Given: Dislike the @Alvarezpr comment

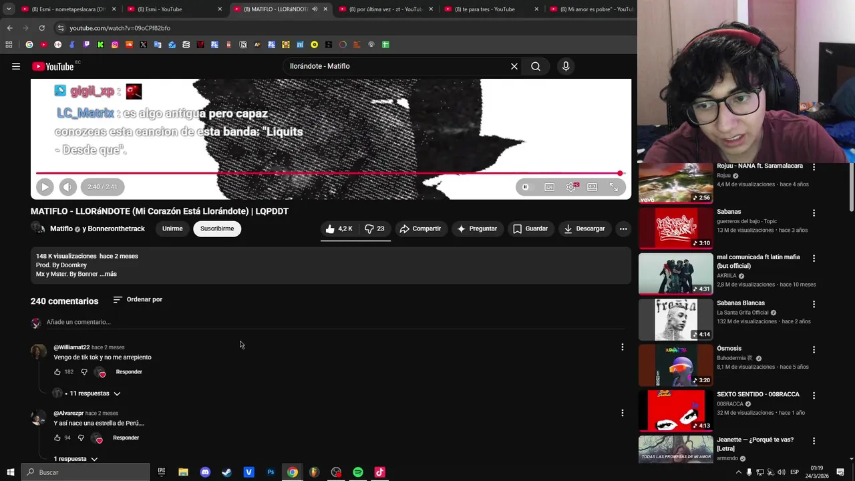Looking at the screenshot, I should 81,438.
